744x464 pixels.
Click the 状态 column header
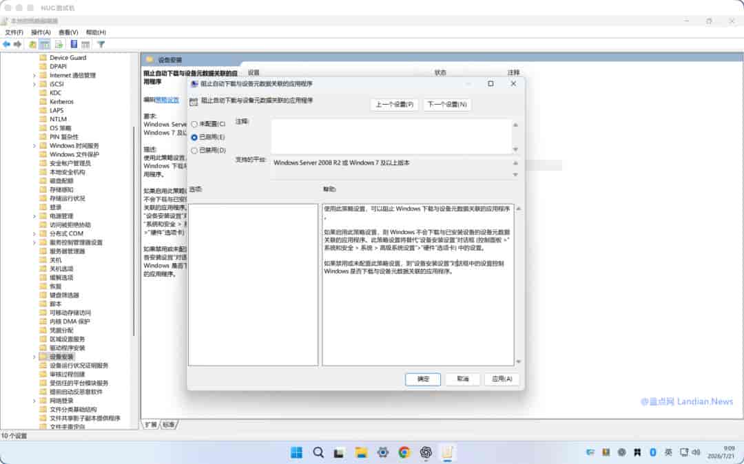tap(440, 72)
